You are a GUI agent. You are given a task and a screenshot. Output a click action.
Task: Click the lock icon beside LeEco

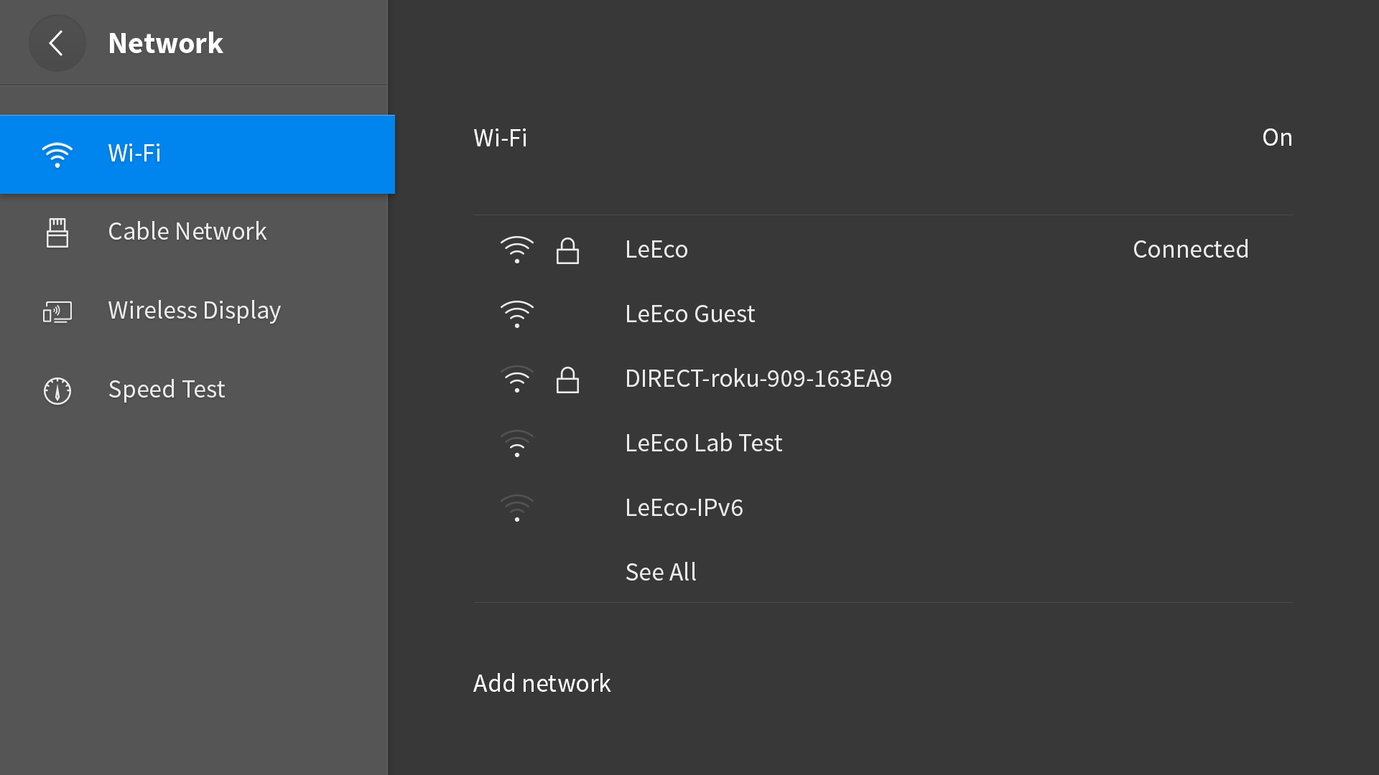pos(567,250)
